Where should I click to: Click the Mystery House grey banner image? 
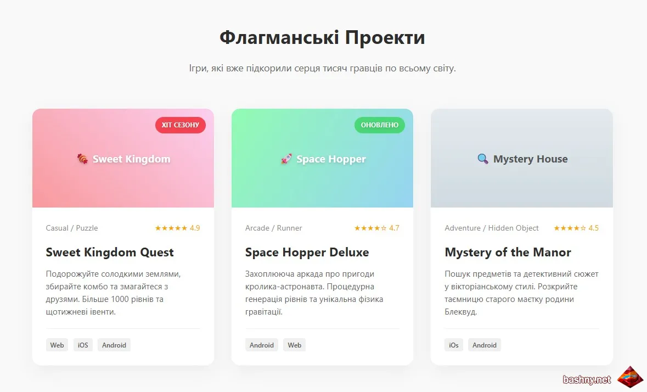tap(522, 158)
